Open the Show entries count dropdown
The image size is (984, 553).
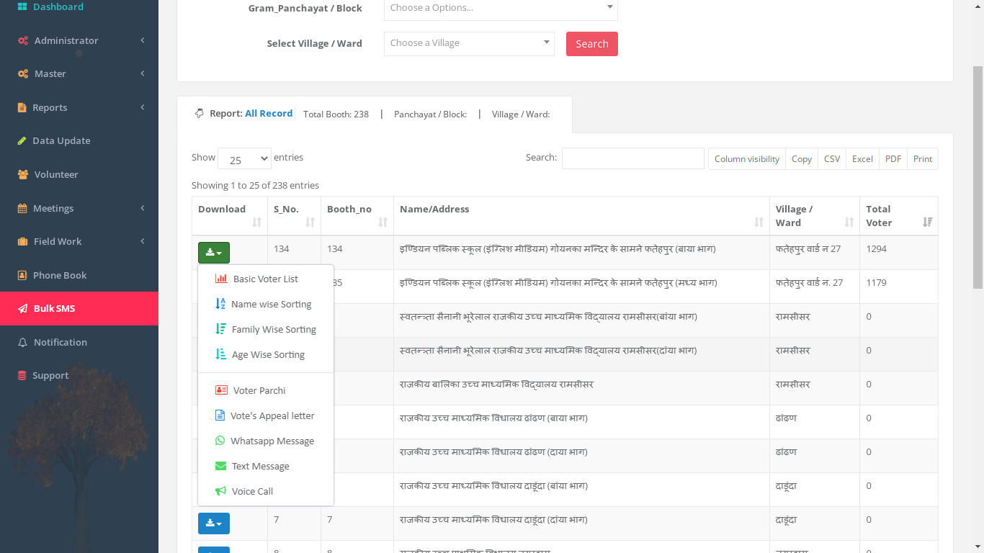[x=244, y=159]
